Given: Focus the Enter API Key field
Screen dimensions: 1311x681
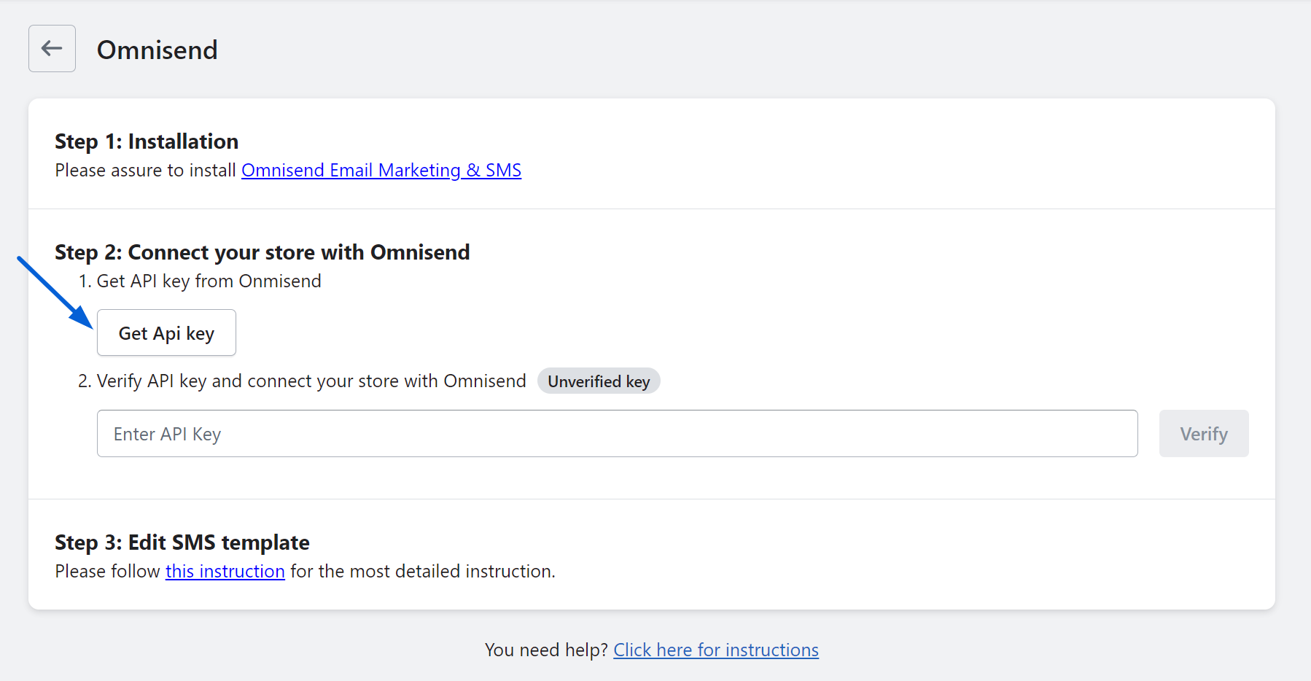Looking at the screenshot, I should 617,434.
